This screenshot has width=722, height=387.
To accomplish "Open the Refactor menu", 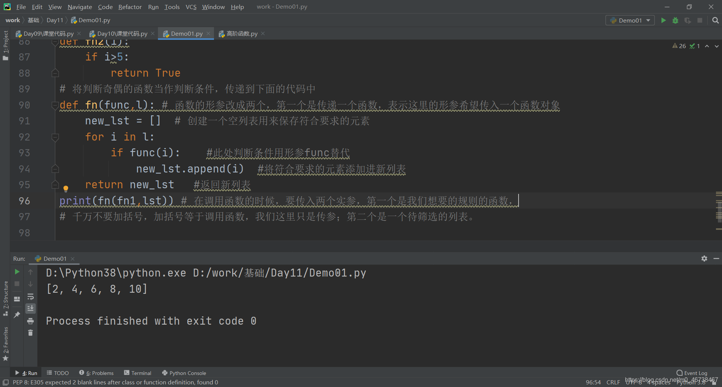I will 130,7.
